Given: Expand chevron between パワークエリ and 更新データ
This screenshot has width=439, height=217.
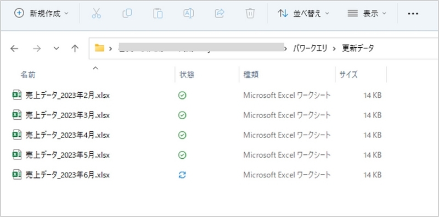Looking at the screenshot, I should [334, 49].
